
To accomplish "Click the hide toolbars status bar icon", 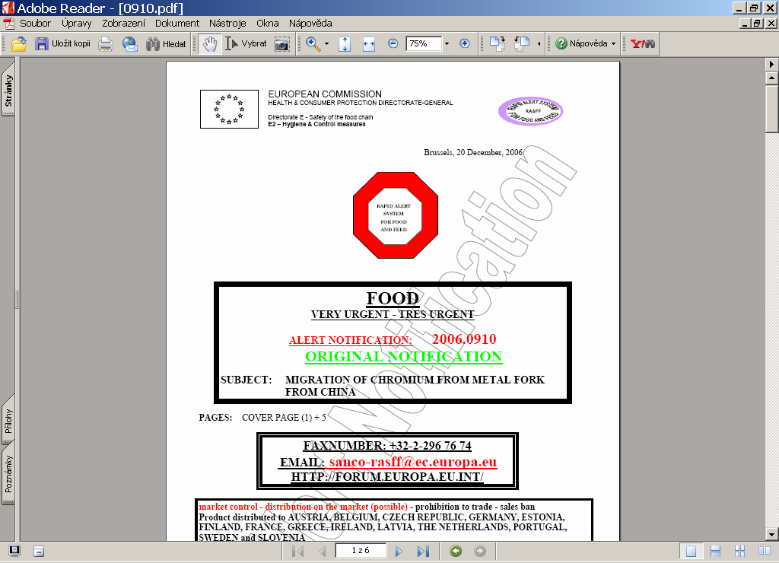I will tap(39, 551).
